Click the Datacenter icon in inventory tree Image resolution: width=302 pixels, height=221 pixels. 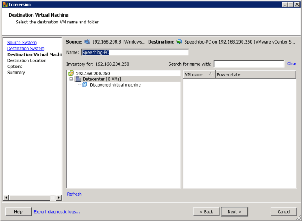[x=78, y=79]
